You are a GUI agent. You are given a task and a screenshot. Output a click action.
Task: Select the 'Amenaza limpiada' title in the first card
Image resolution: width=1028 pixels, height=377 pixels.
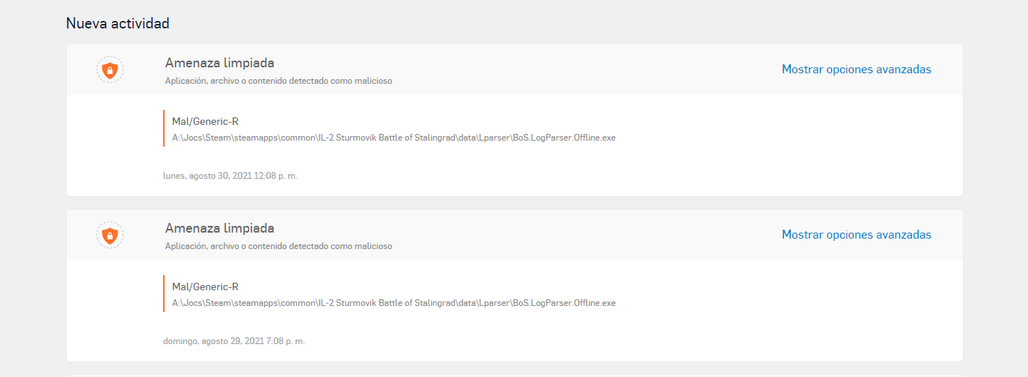(x=220, y=63)
